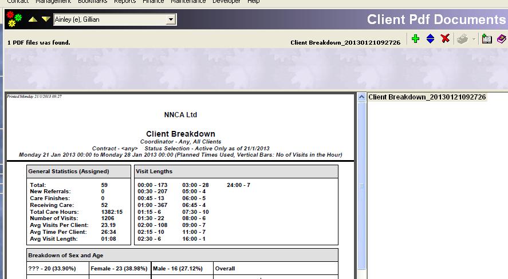Click 'Printed Monday 21/1/2013 09:27' text
The width and height of the screenshot is (508, 279).
34,97
